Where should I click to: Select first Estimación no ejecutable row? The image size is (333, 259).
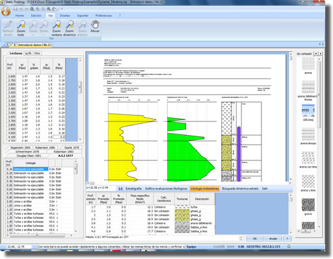coord(31,169)
